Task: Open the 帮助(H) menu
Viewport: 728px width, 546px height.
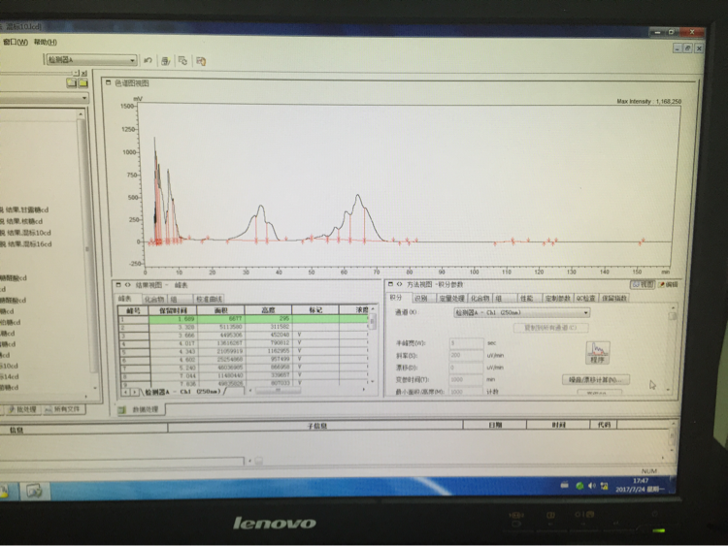Action: click(x=46, y=43)
